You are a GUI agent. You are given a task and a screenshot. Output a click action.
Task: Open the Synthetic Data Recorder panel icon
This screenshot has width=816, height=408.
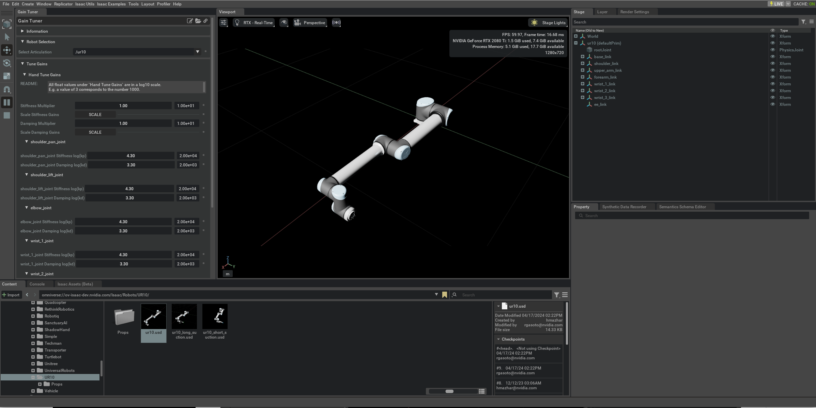tap(624, 207)
